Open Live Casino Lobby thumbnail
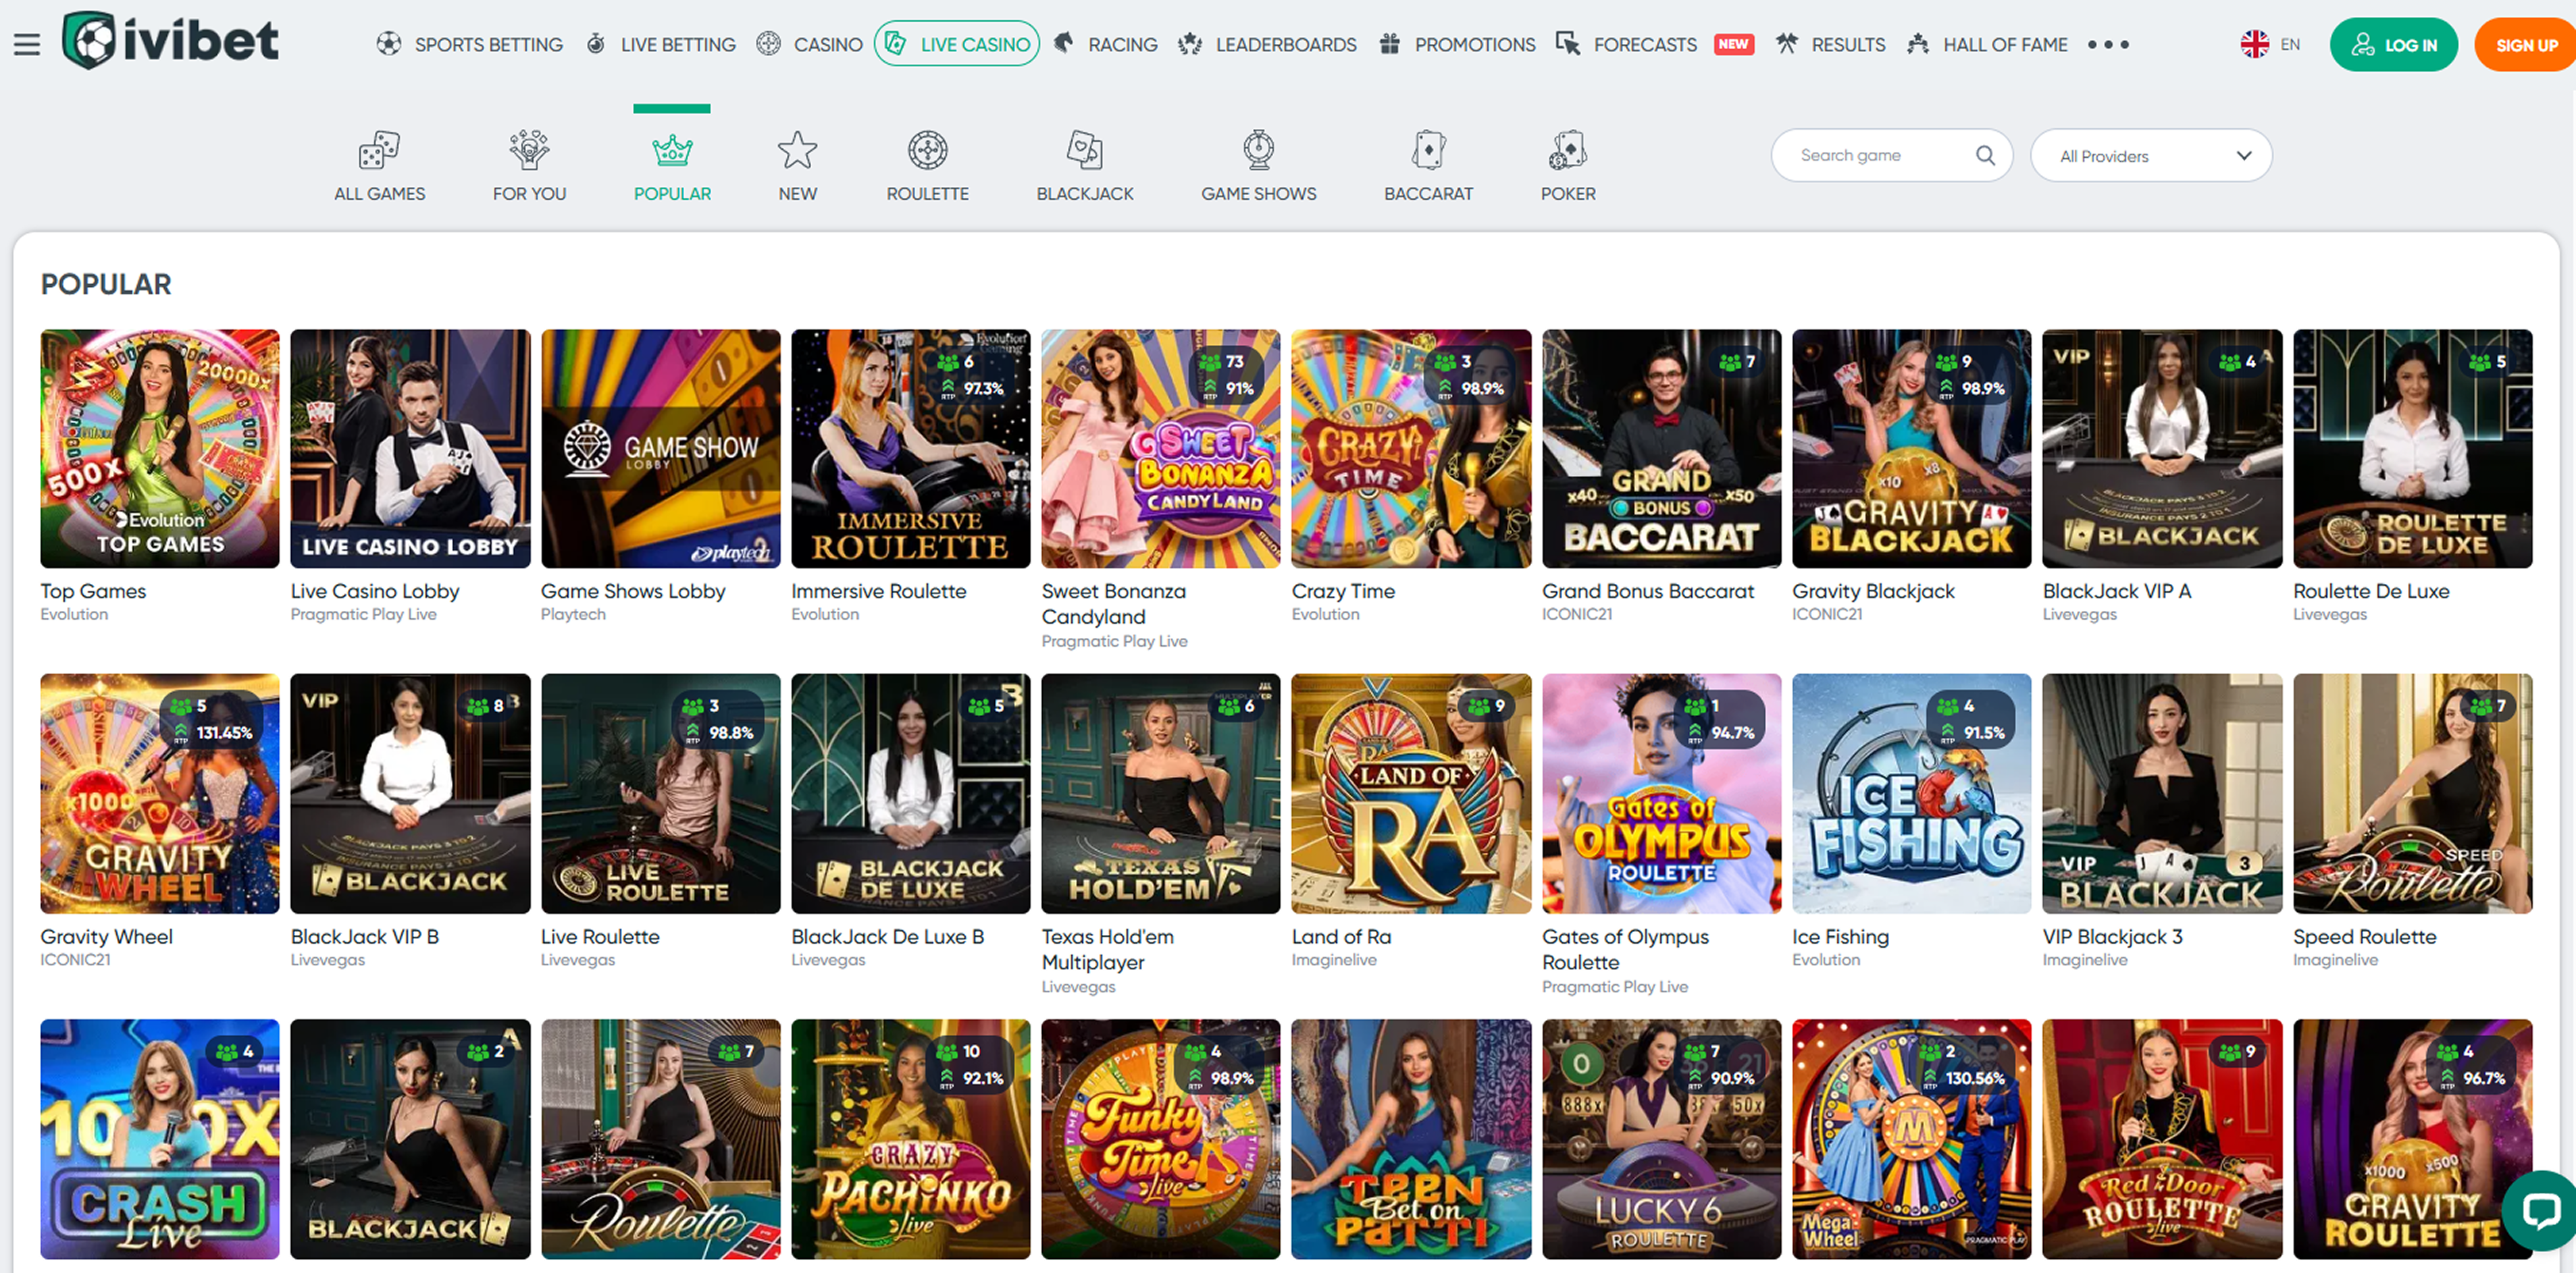 click(410, 449)
